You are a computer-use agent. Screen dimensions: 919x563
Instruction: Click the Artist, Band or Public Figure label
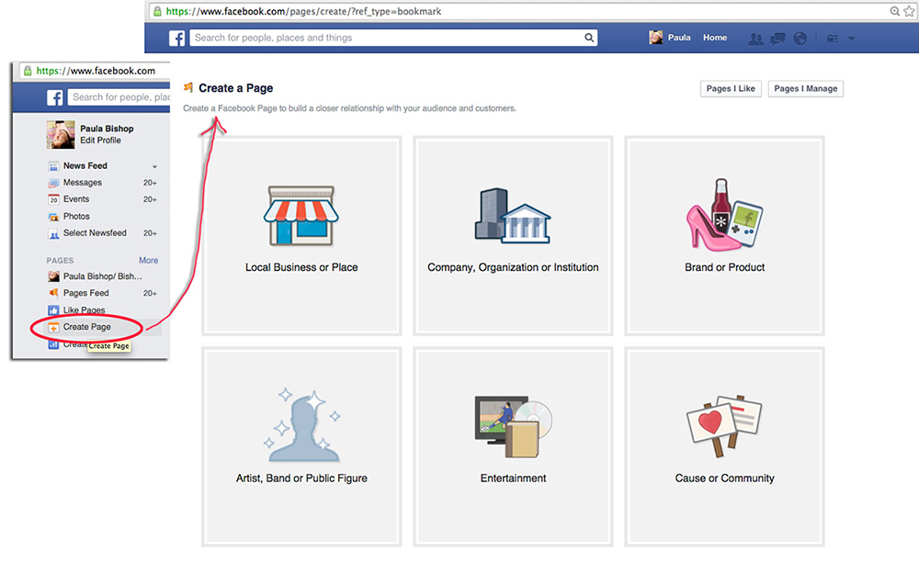[x=301, y=479]
